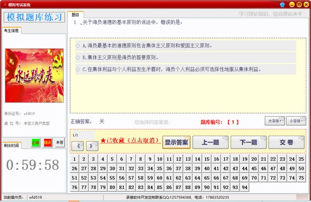Open the 题目 tab
This screenshot has width=311, height=202.
pyautogui.click(x=75, y=15)
